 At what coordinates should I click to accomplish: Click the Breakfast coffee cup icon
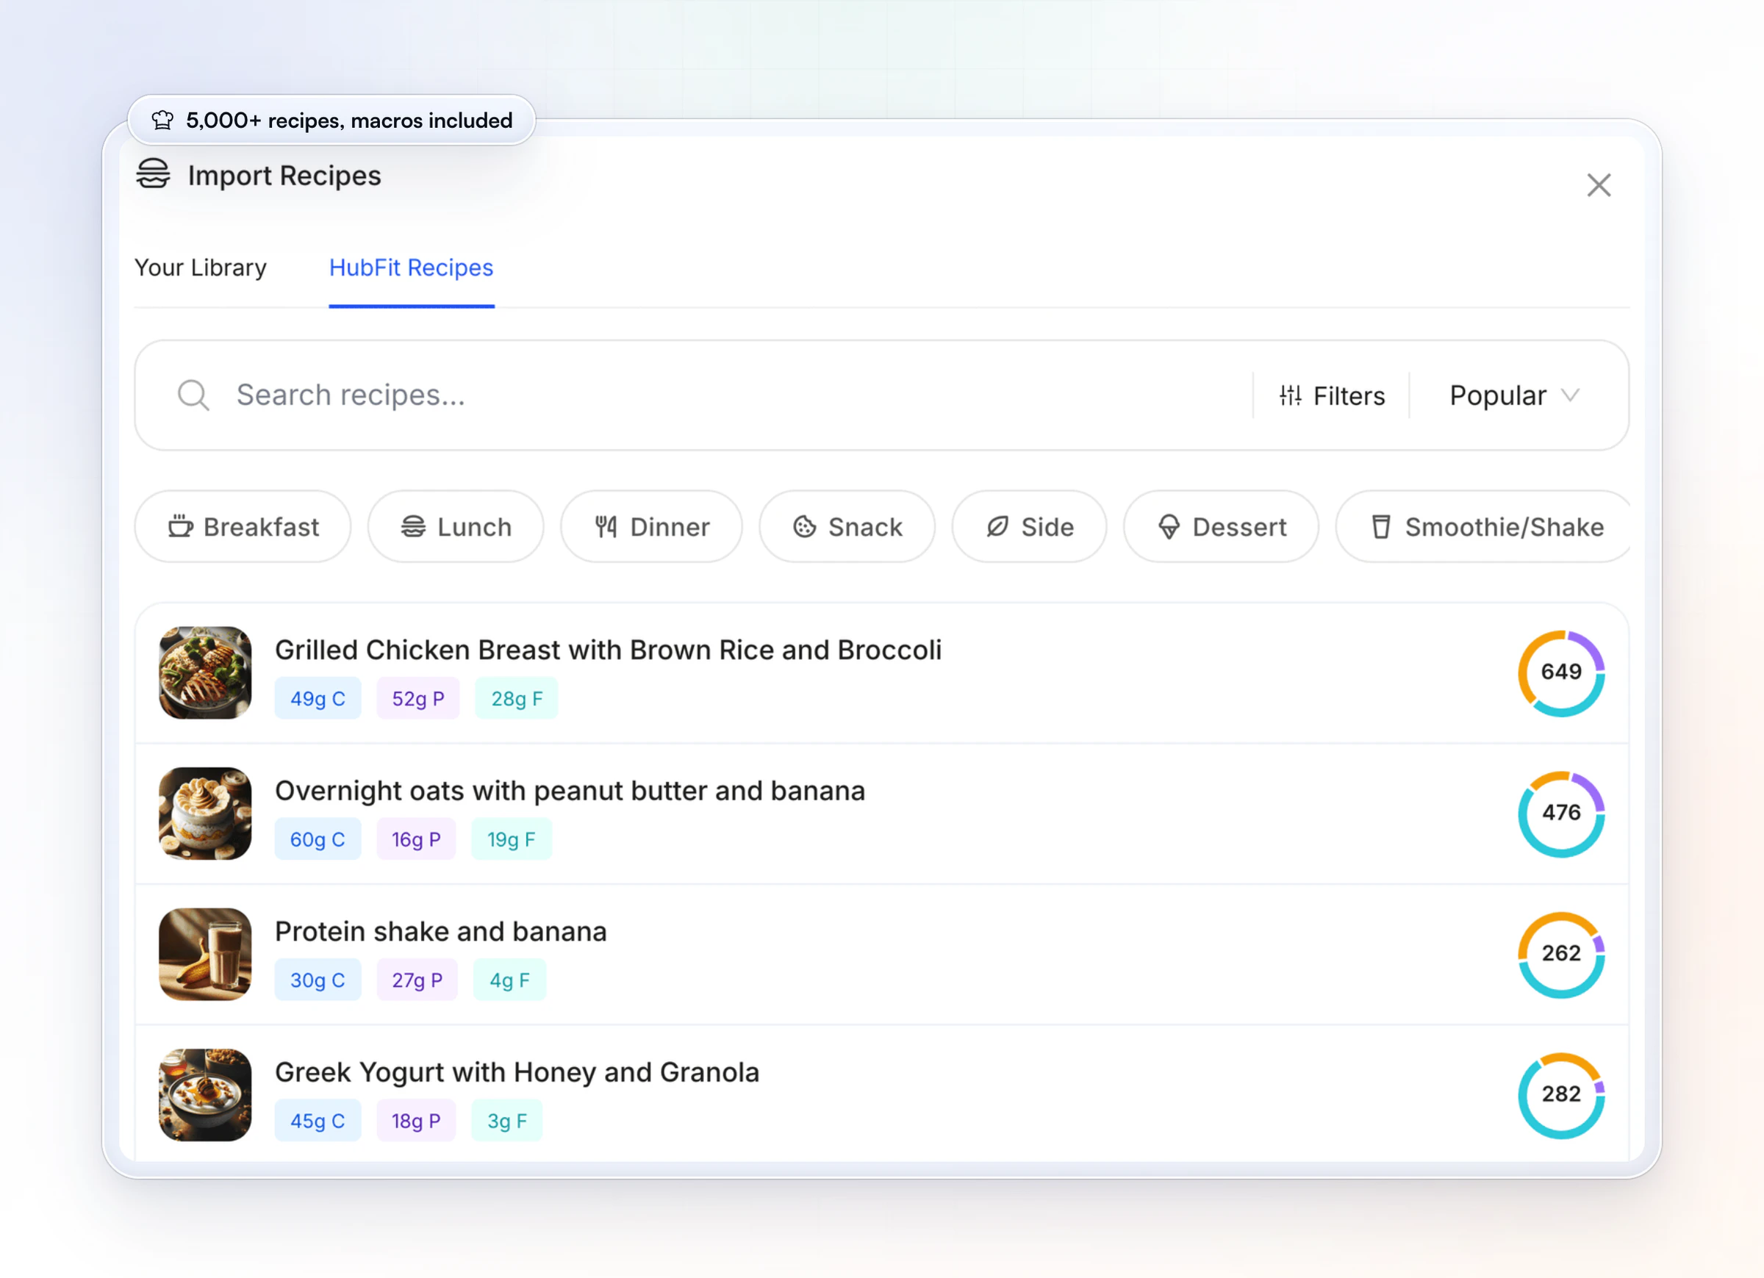point(181,527)
